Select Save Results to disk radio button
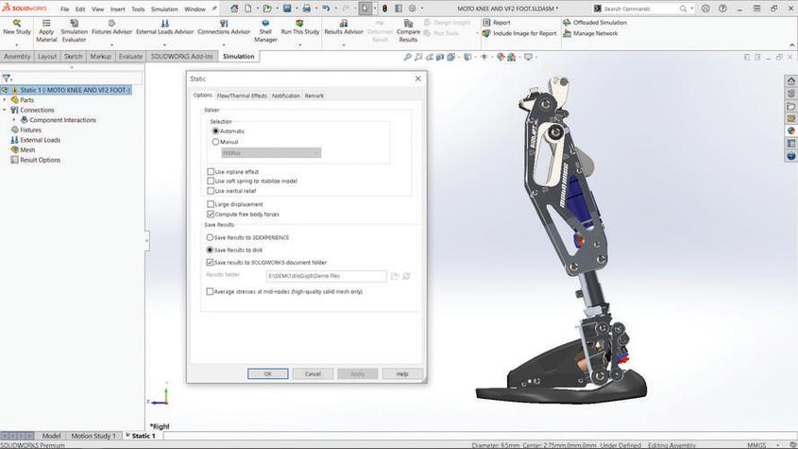Screen dimensions: 798x449 pos(209,250)
